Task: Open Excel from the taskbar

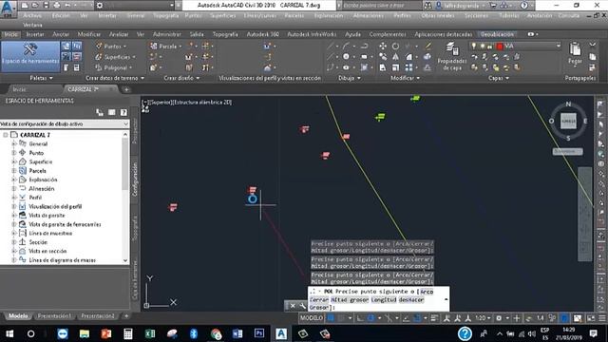Action: click(150, 333)
